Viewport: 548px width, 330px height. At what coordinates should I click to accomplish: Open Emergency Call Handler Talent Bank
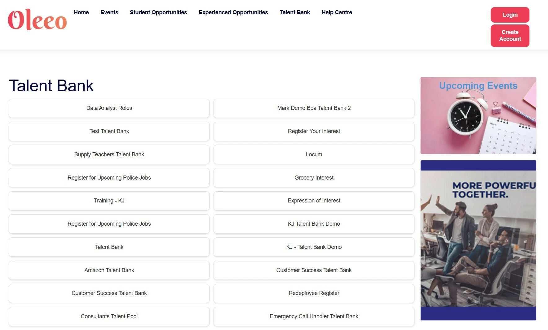(x=314, y=316)
